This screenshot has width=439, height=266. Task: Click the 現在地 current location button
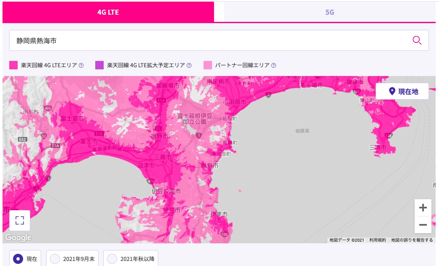[x=402, y=91]
